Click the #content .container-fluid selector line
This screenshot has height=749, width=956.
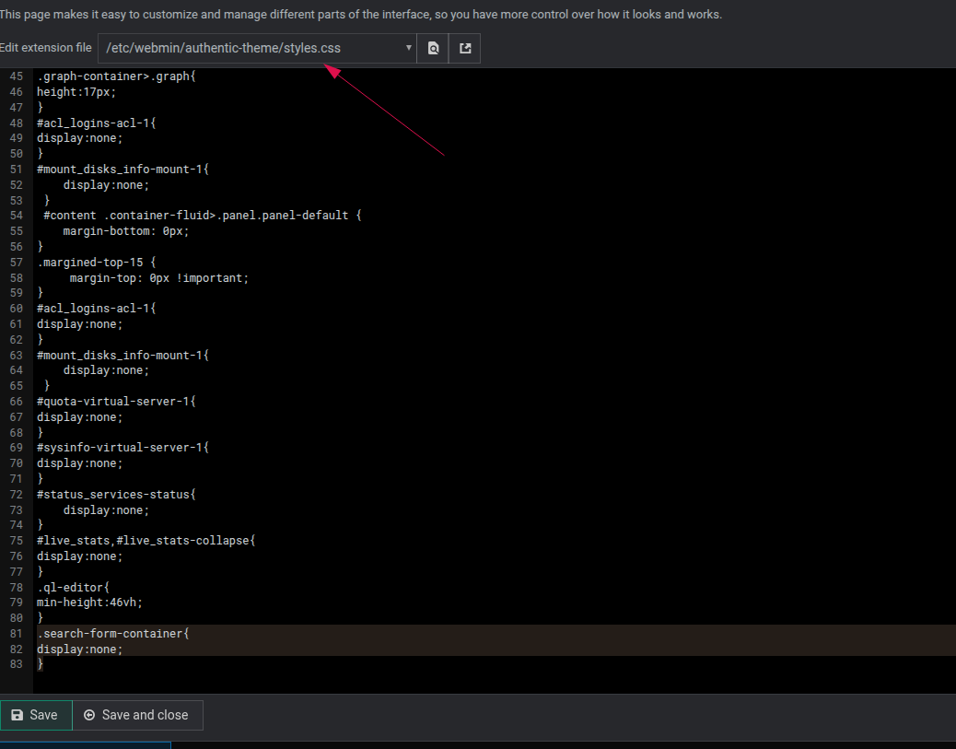(x=203, y=216)
